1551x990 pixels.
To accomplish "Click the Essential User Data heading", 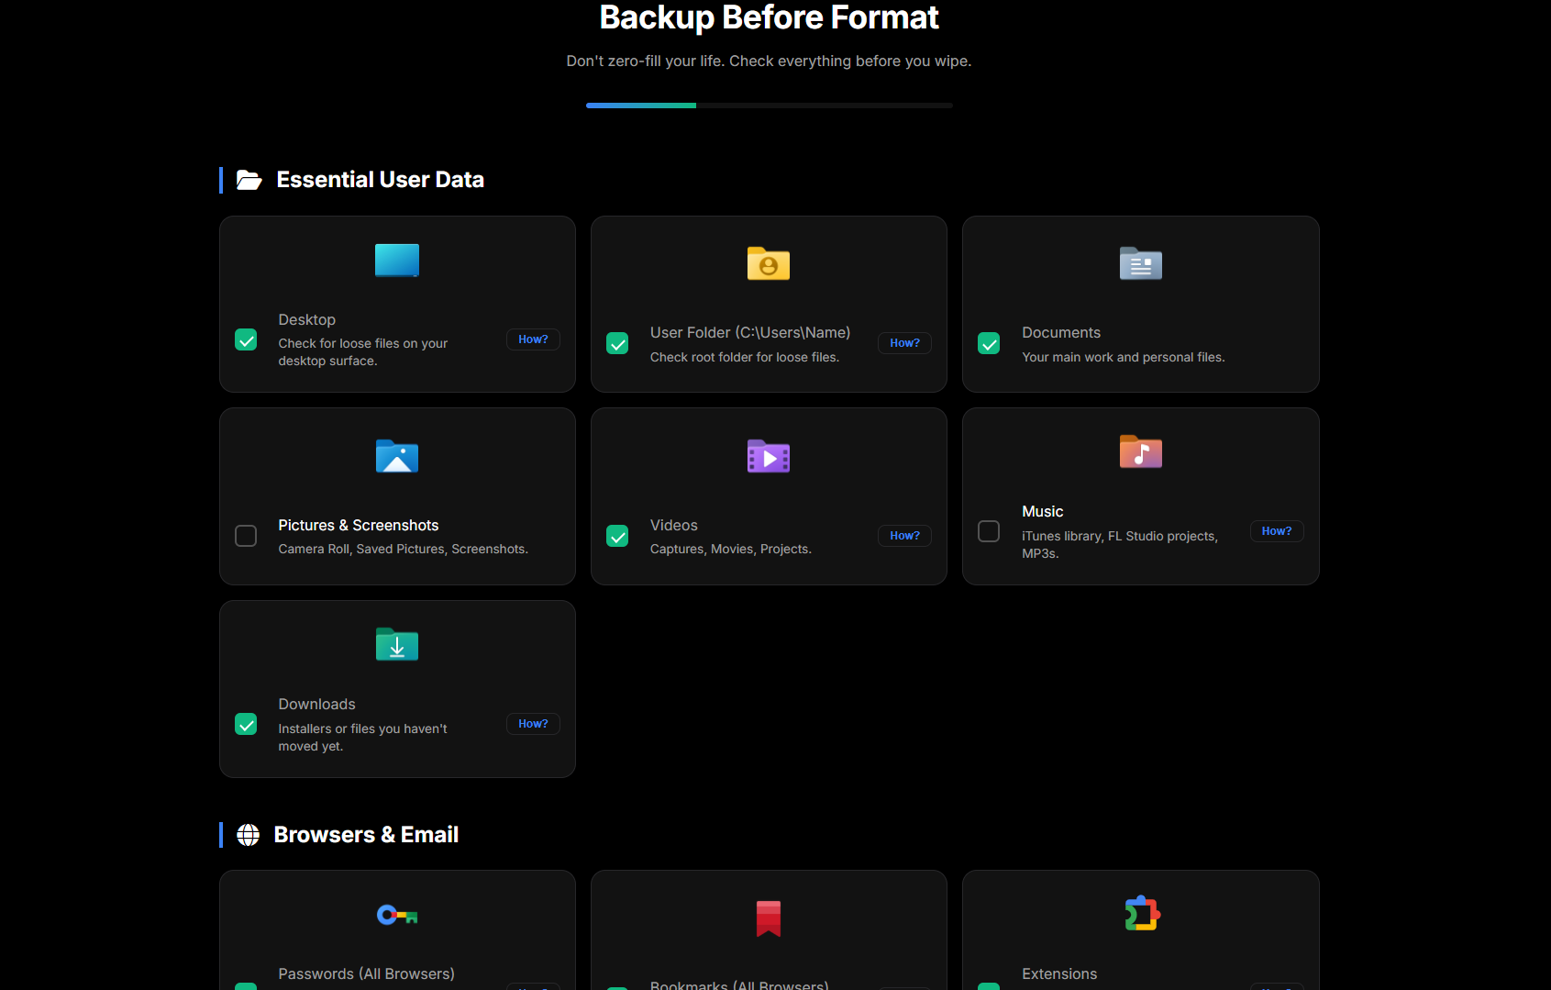I will click(x=380, y=179).
